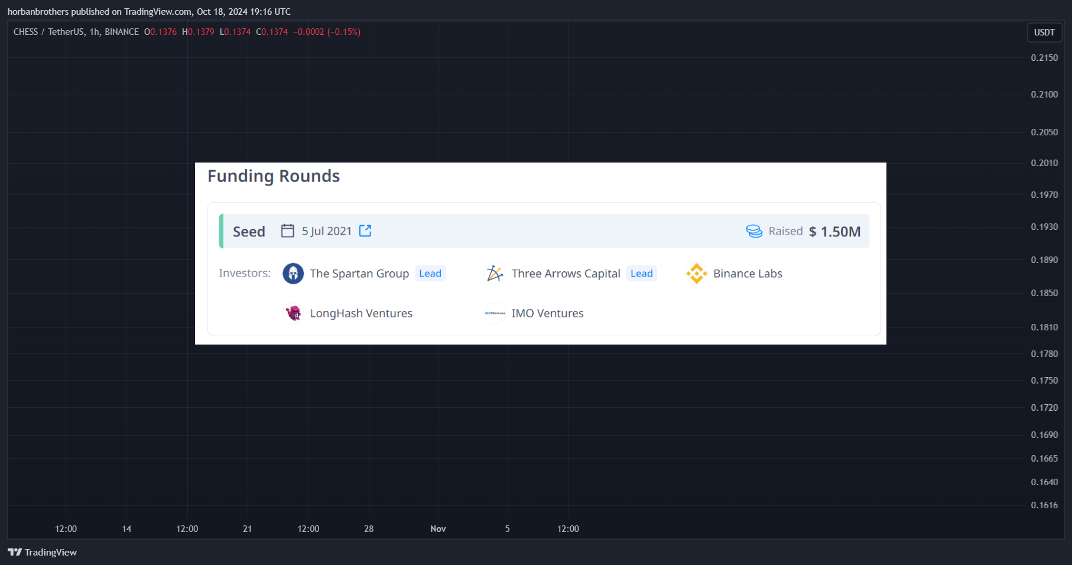Screen dimensions: 1072x565
Task: Click the 14 date label on time axis
Action: [x=126, y=529]
